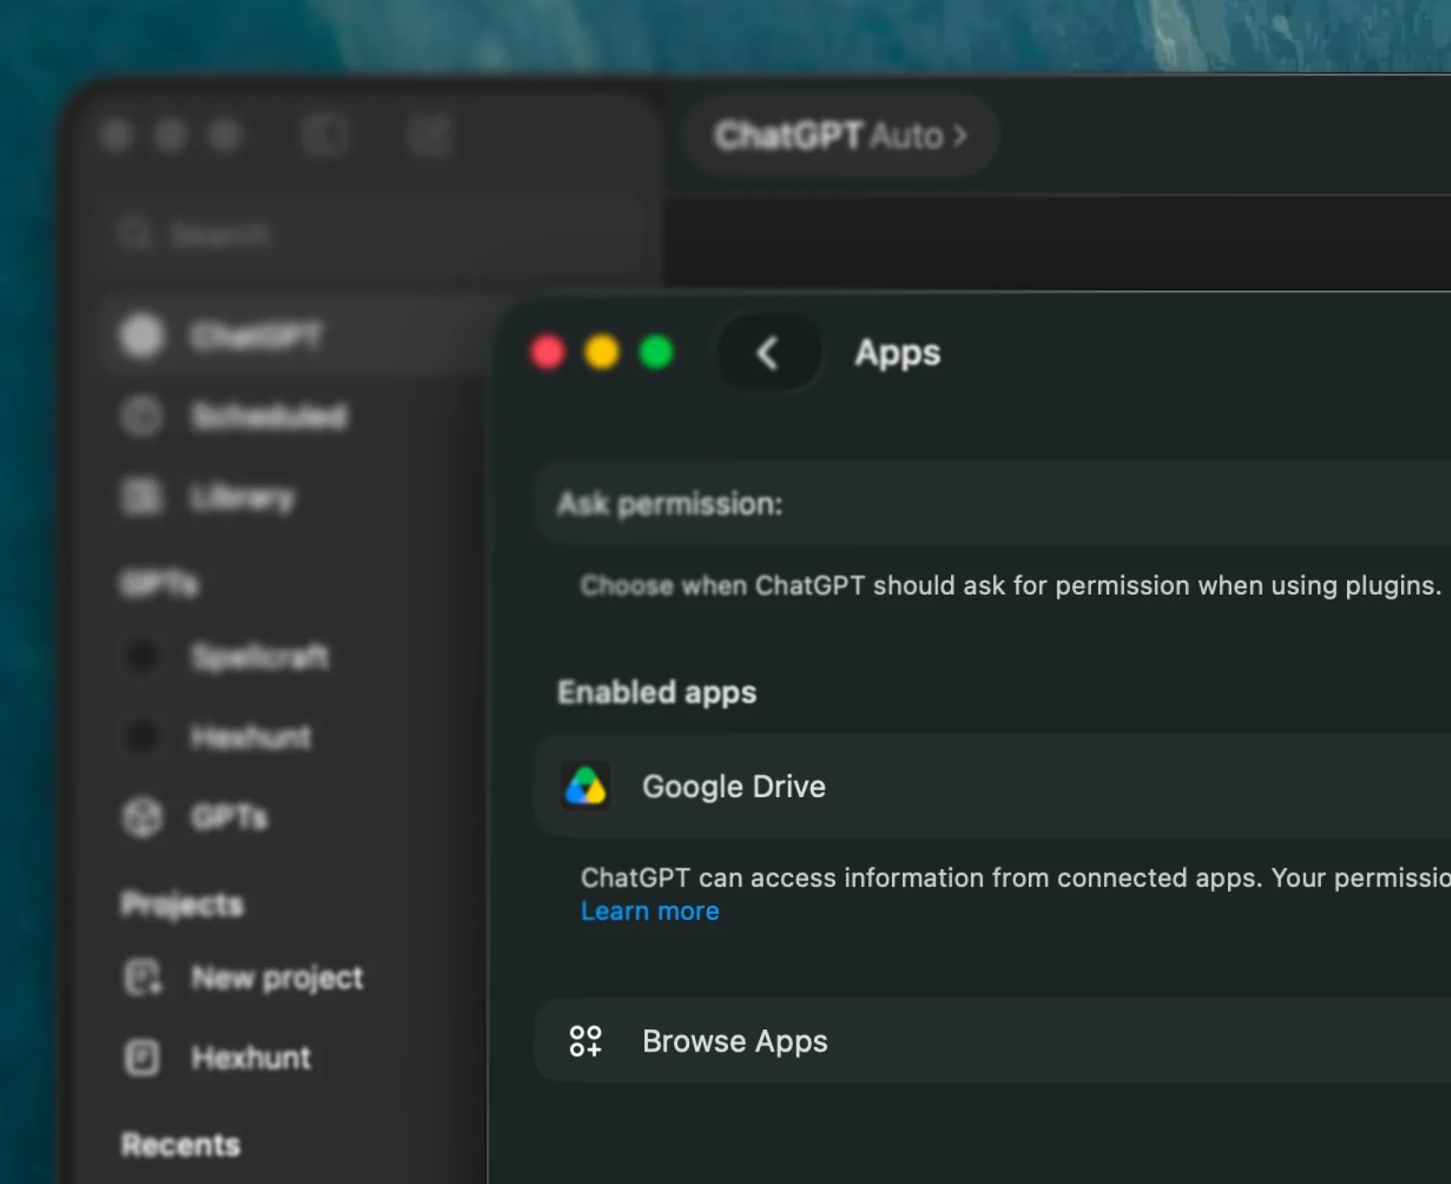Open the Google Drive enabled app row
Image resolution: width=1451 pixels, height=1184 pixels.
(x=992, y=786)
